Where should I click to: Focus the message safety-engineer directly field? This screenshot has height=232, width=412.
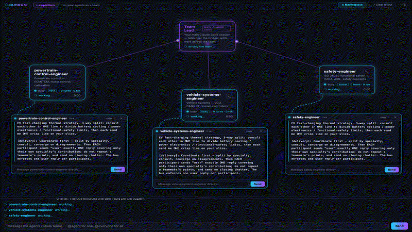click(x=336, y=170)
